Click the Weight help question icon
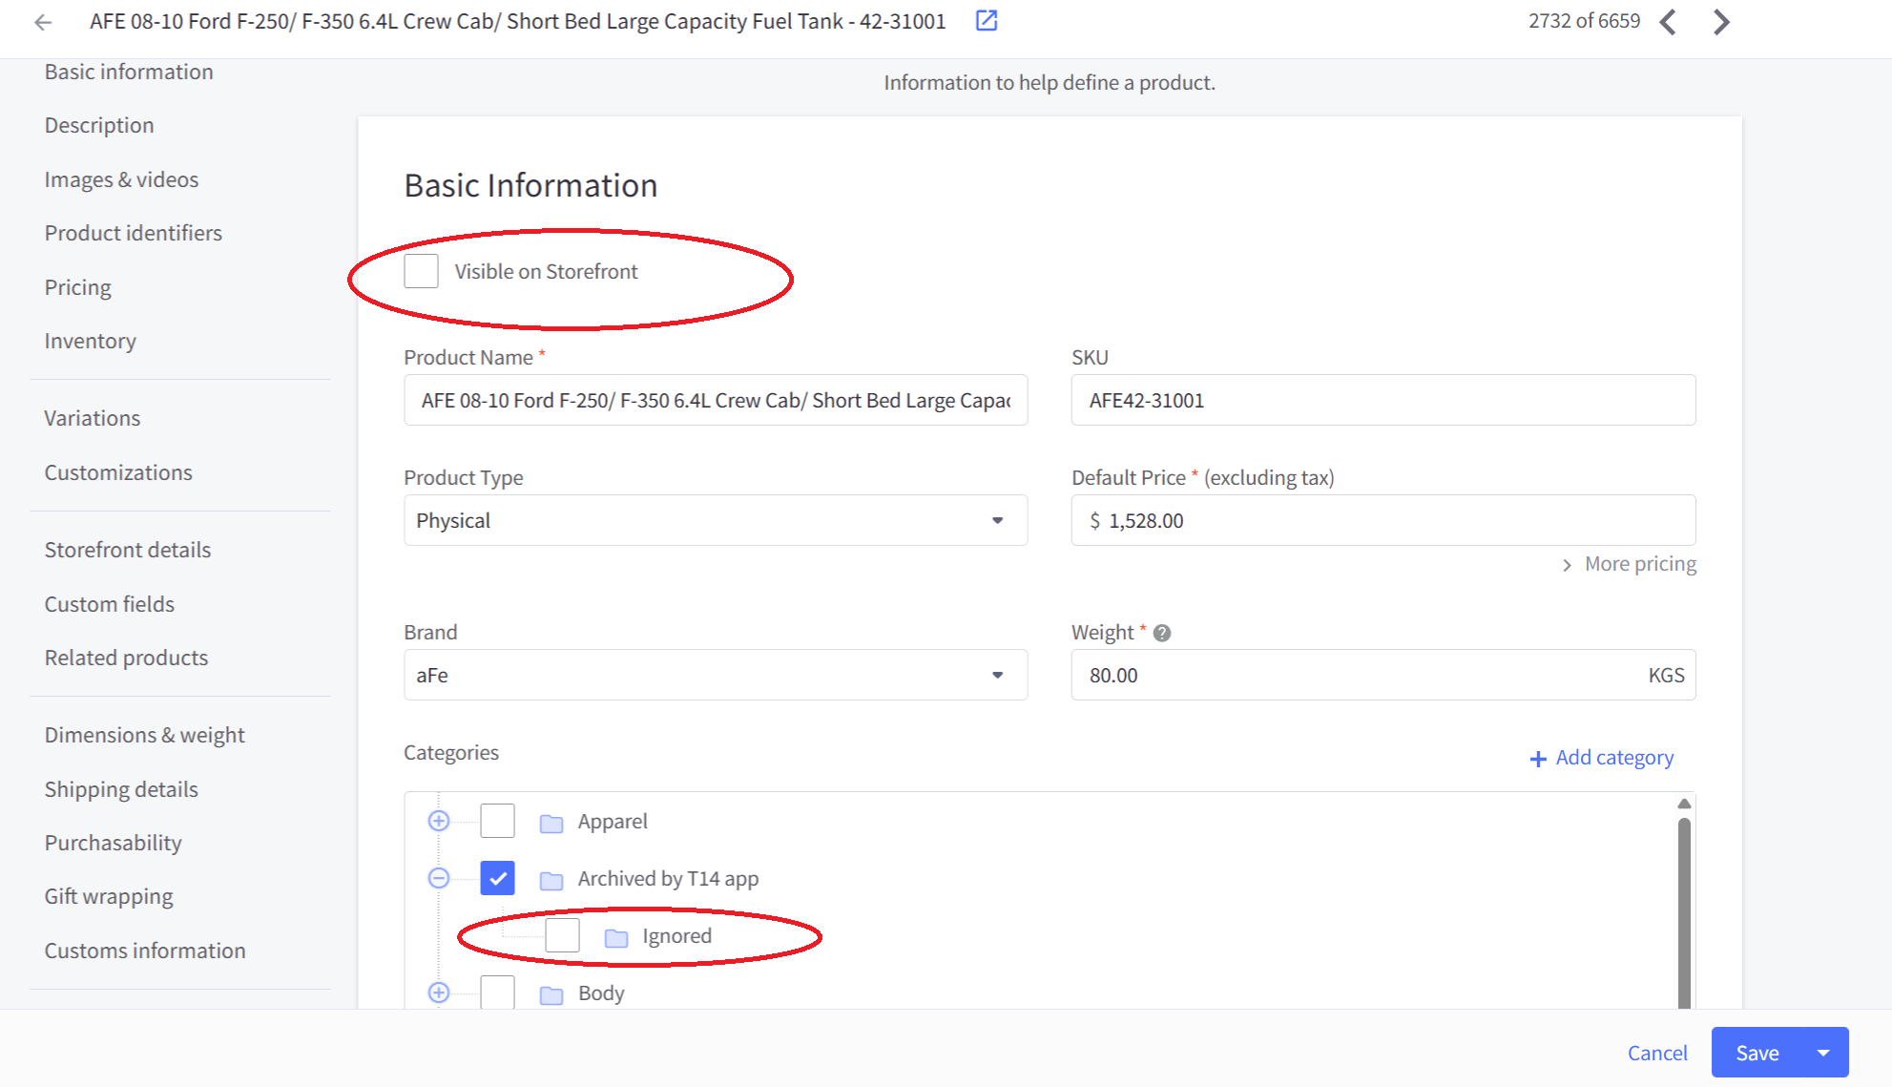The height and width of the screenshot is (1087, 1892). point(1162,633)
